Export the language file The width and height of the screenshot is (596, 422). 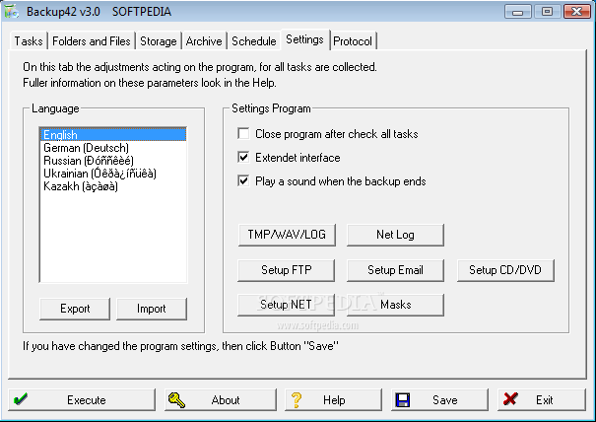[x=75, y=309]
